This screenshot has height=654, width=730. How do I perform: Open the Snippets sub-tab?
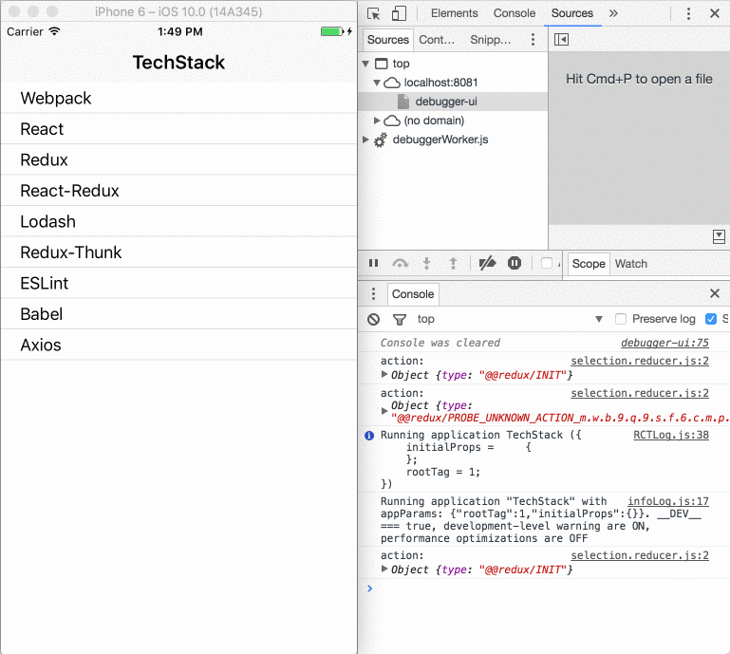pos(490,40)
